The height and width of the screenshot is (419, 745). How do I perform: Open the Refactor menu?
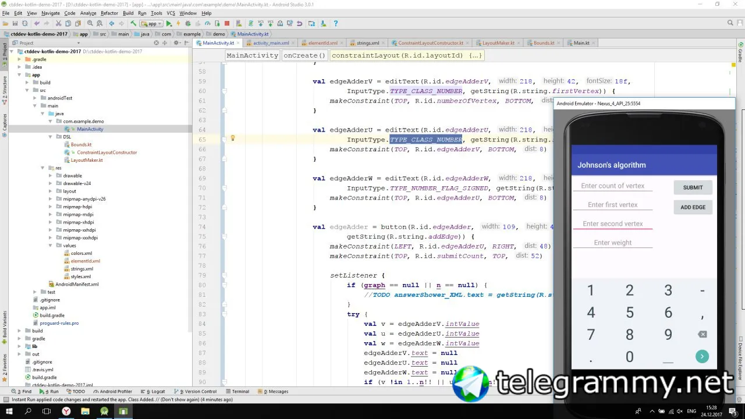click(x=109, y=13)
